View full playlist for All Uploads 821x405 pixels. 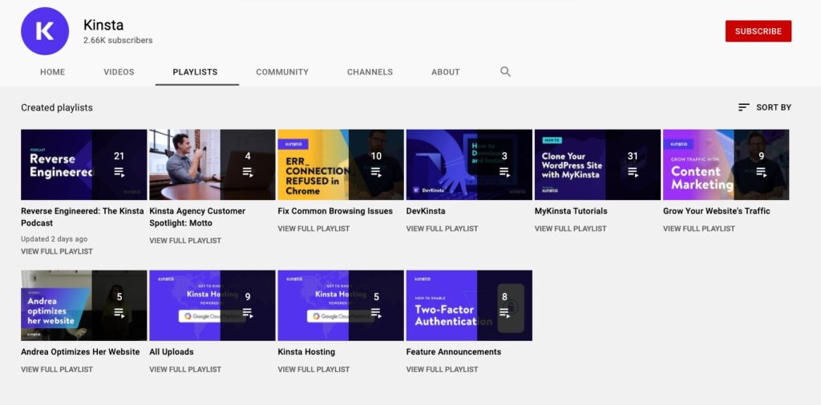click(x=185, y=370)
